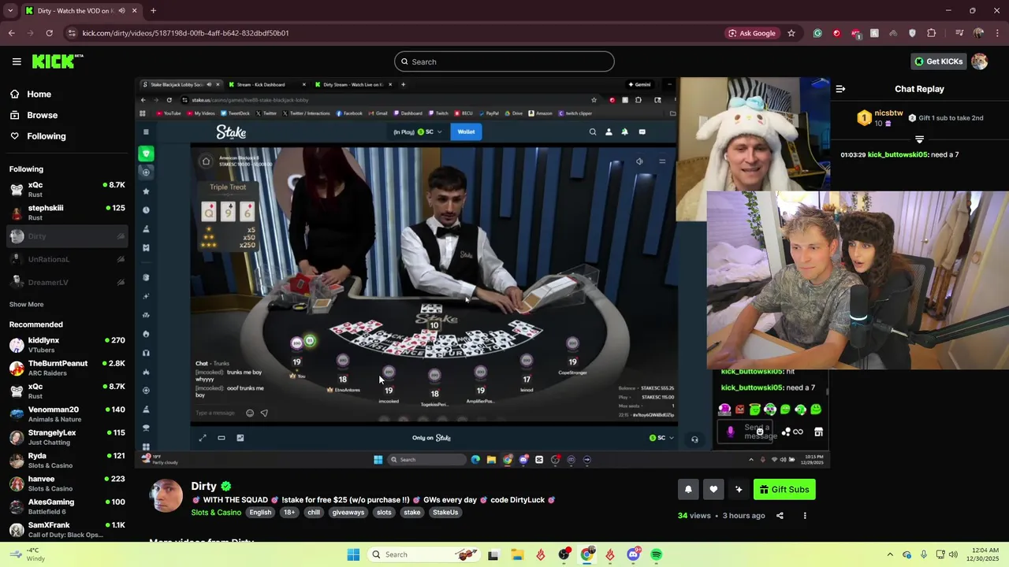Viewport: 1009px width, 567px height.
Task: Open Venomman20 channel in Recommended
Action: [x=67, y=414]
